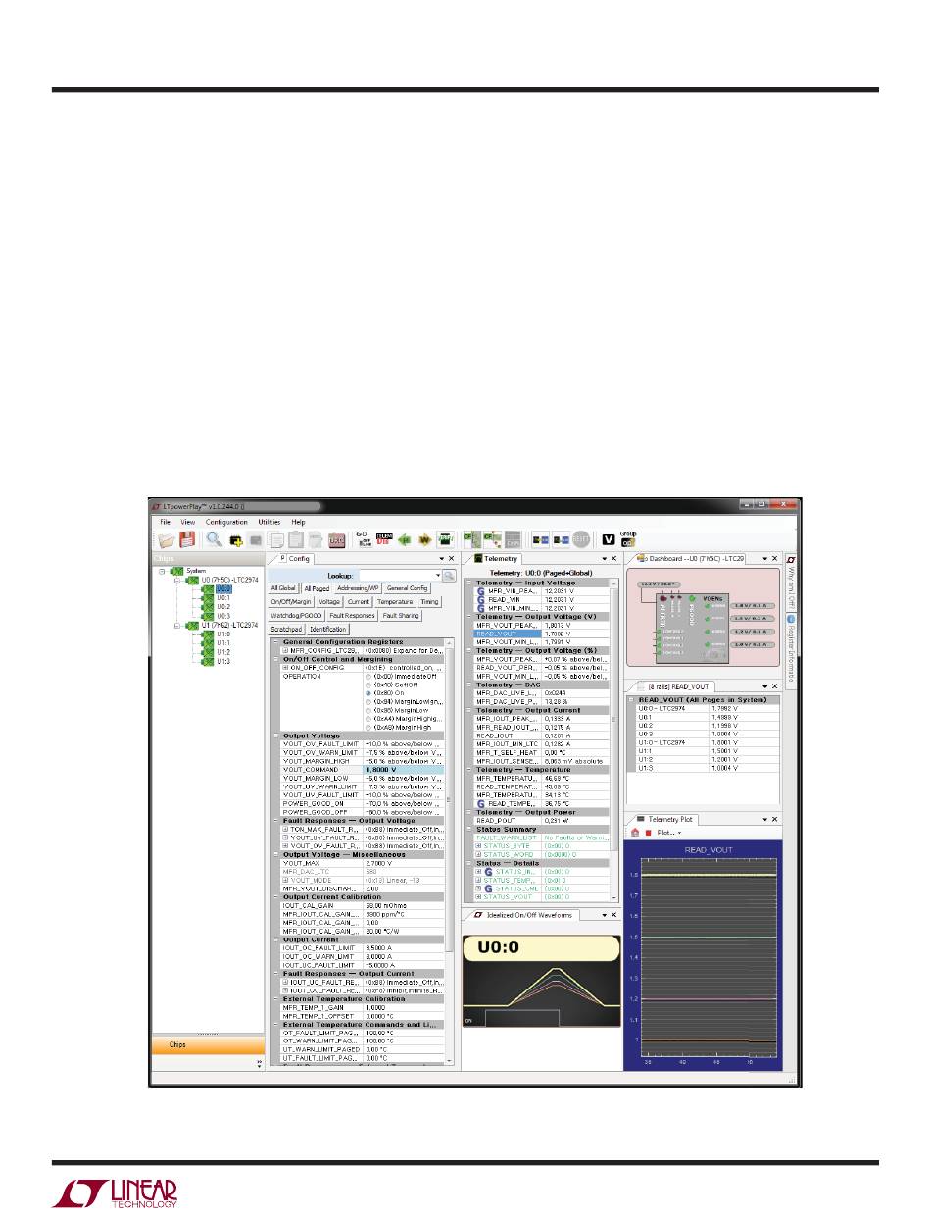
Task: Collapse the U1 (7h62) LTC2974 tree node
Action: coord(177,625)
